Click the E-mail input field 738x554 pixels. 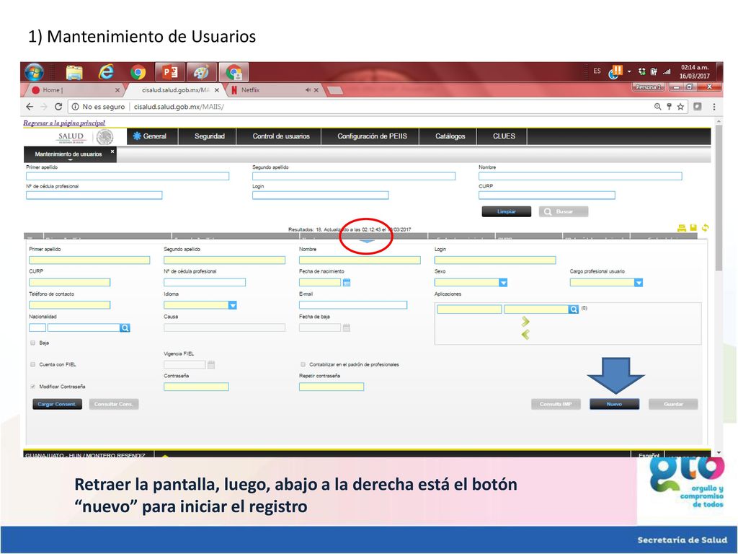(353, 305)
